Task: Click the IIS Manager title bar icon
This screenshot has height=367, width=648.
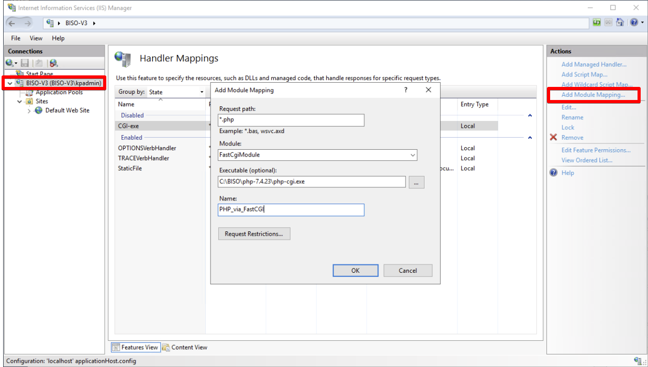Action: coord(10,8)
